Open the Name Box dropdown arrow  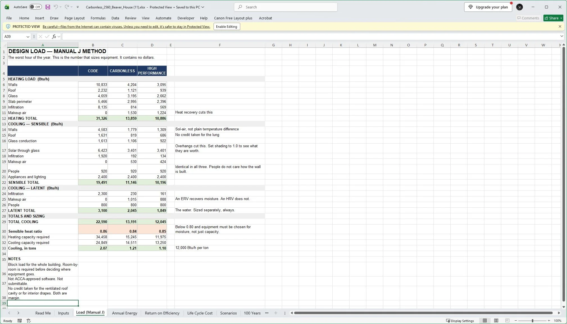click(x=28, y=37)
